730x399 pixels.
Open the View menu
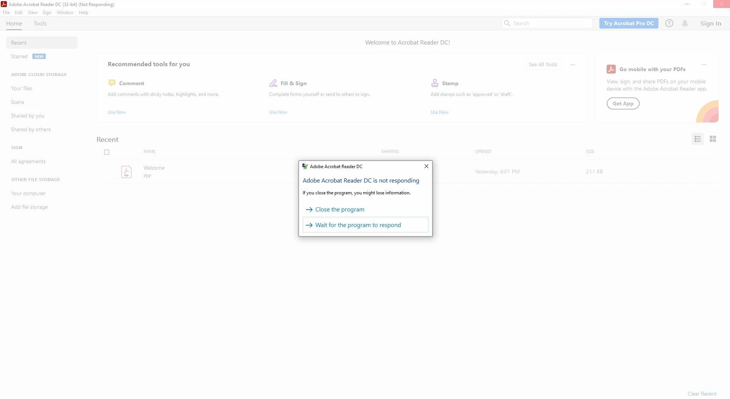(x=32, y=13)
